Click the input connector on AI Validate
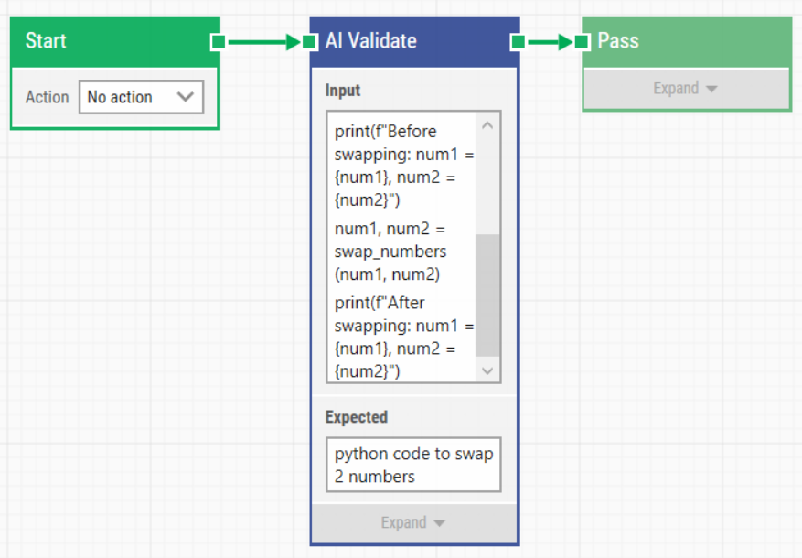 click(x=310, y=41)
